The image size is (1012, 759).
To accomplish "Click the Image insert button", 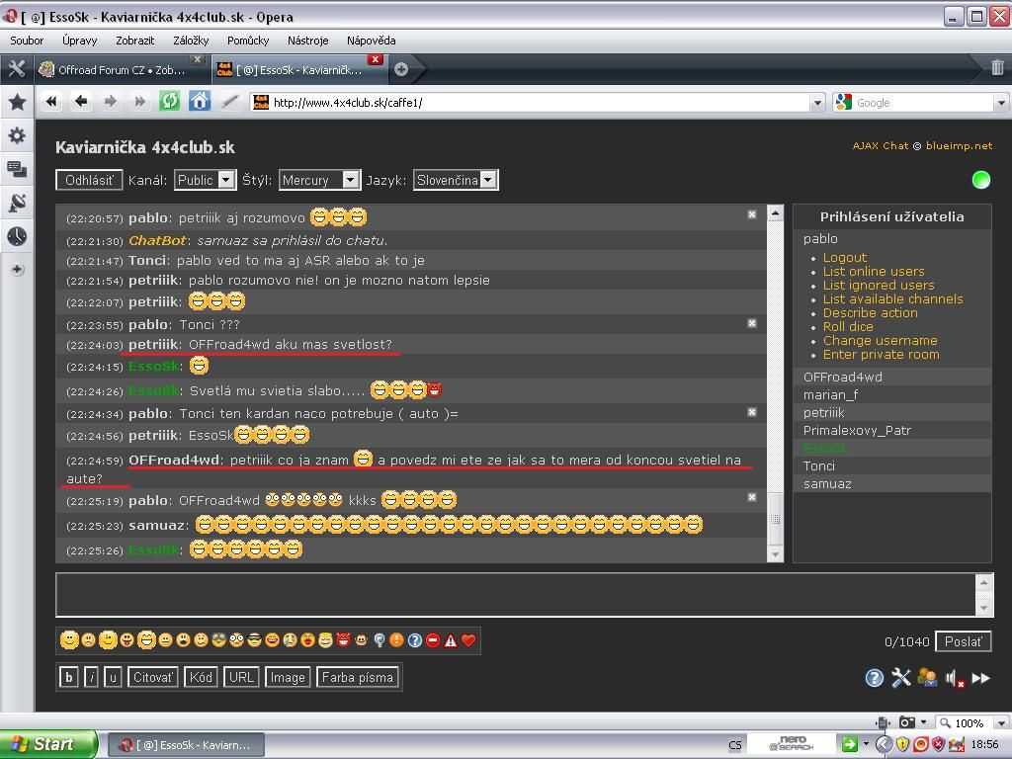I will [x=288, y=677].
